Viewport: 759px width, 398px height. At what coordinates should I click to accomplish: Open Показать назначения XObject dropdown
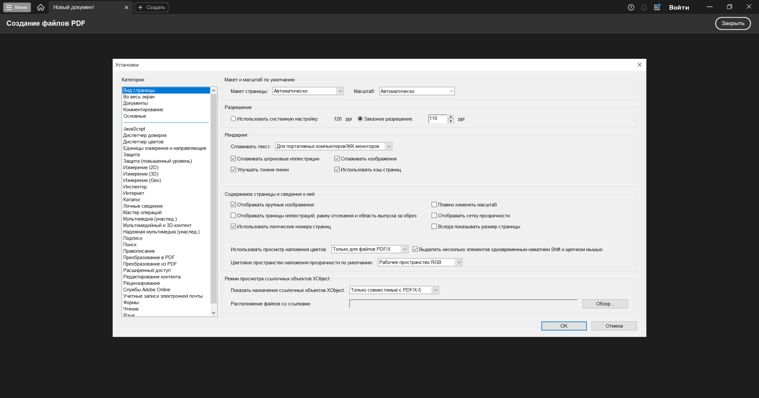pos(394,290)
